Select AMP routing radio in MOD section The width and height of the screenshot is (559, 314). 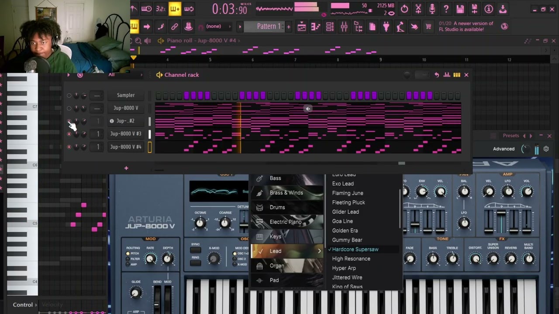(x=128, y=264)
